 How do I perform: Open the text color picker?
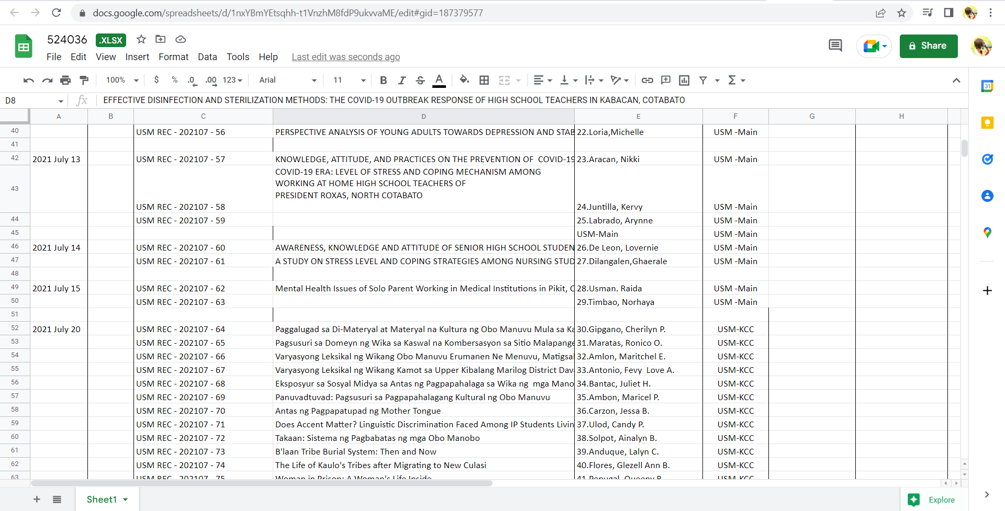click(x=439, y=80)
